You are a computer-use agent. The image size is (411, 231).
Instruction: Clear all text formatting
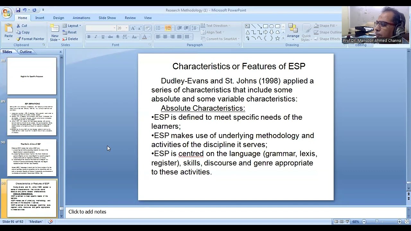click(x=148, y=28)
